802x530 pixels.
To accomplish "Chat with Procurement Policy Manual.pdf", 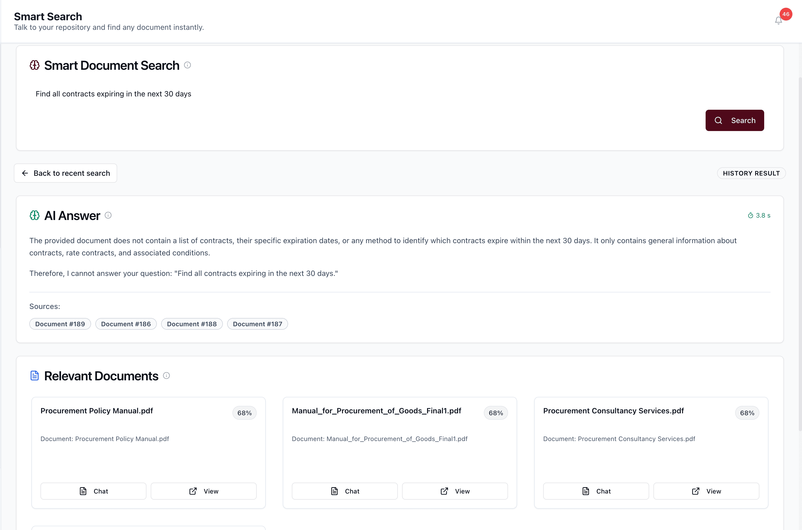I will click(x=93, y=491).
